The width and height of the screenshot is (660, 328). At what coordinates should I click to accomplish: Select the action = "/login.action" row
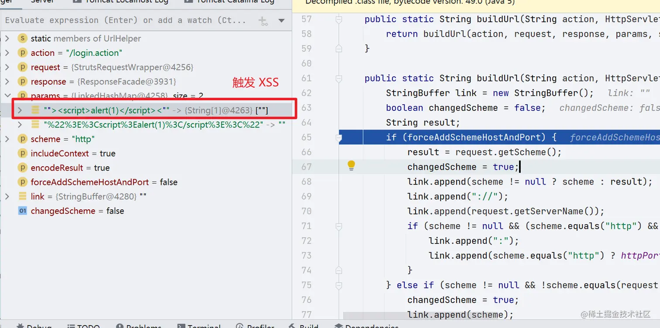(146, 53)
